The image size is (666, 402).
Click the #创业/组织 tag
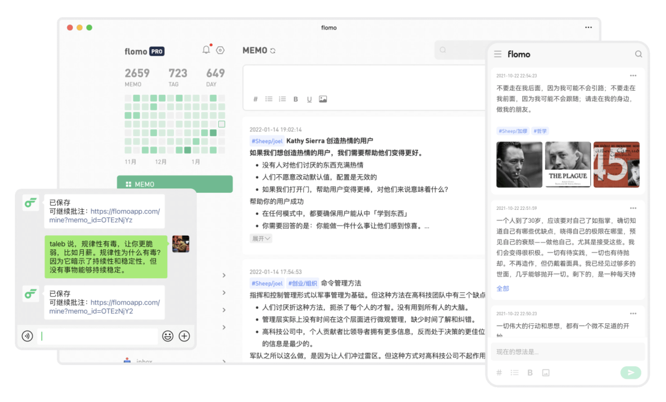point(302,283)
